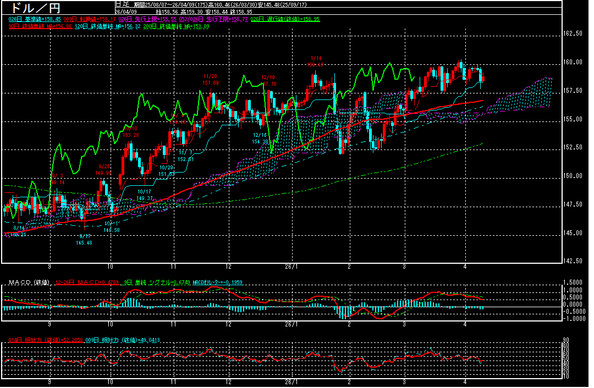Click the ドル／円 chart title

pos(32,8)
